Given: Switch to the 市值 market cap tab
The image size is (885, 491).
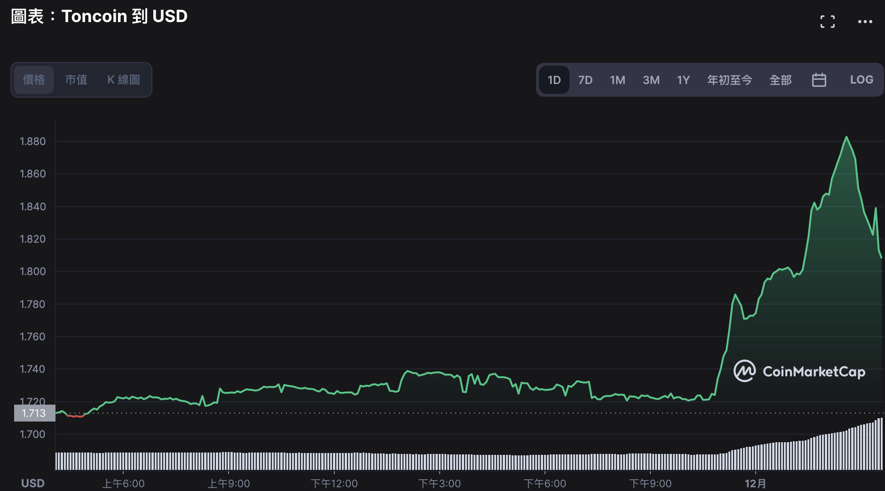Looking at the screenshot, I should 76,80.
